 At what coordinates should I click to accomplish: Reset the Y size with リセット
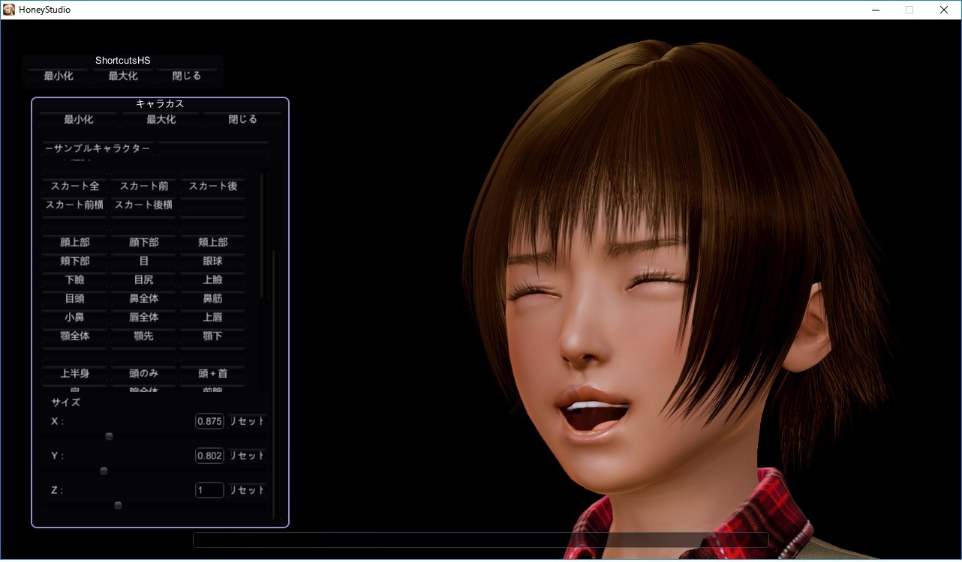(247, 456)
